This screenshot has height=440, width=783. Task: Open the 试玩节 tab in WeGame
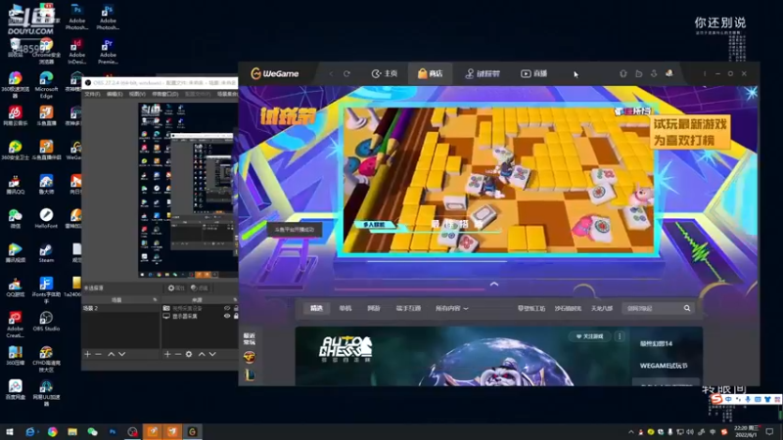[483, 74]
